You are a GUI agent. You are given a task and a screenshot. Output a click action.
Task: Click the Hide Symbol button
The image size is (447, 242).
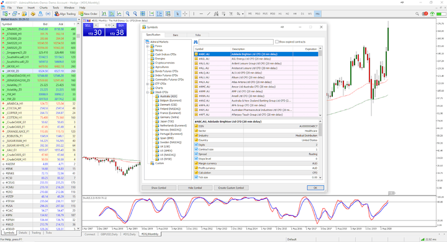point(195,188)
